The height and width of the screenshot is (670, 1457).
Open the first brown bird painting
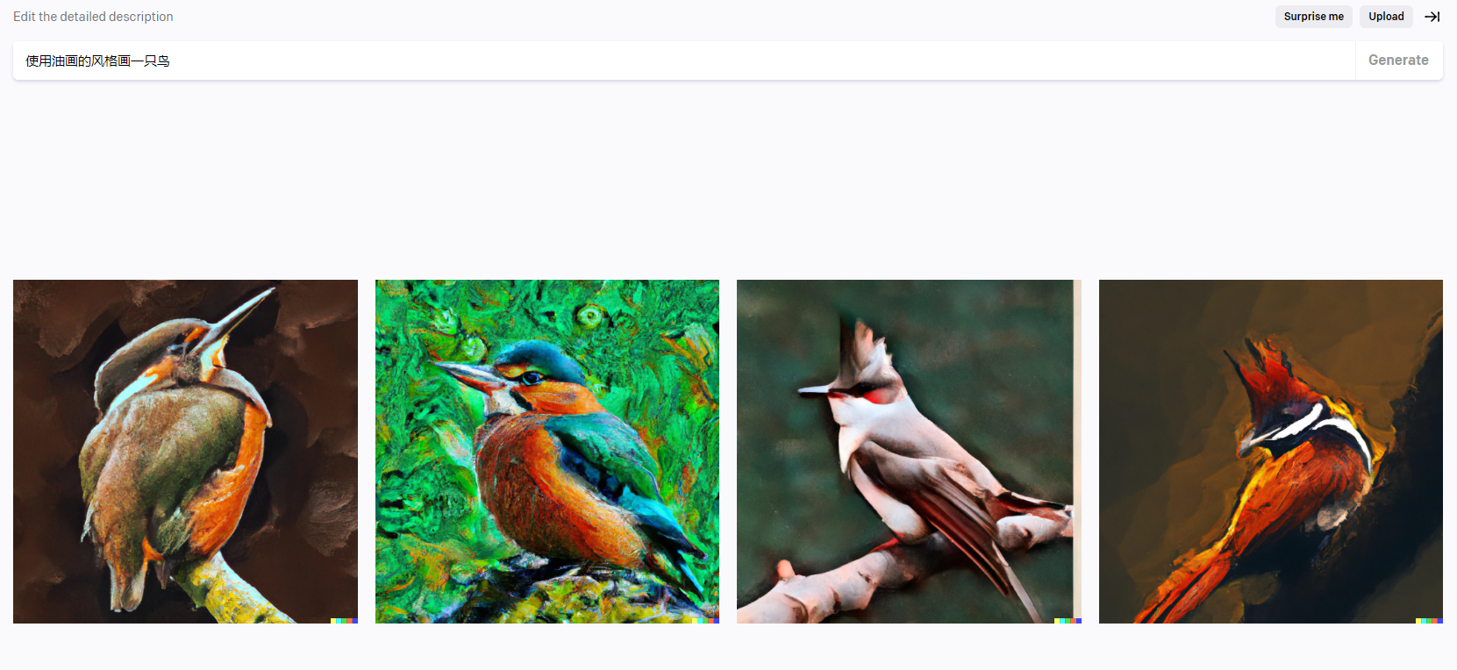click(x=185, y=452)
